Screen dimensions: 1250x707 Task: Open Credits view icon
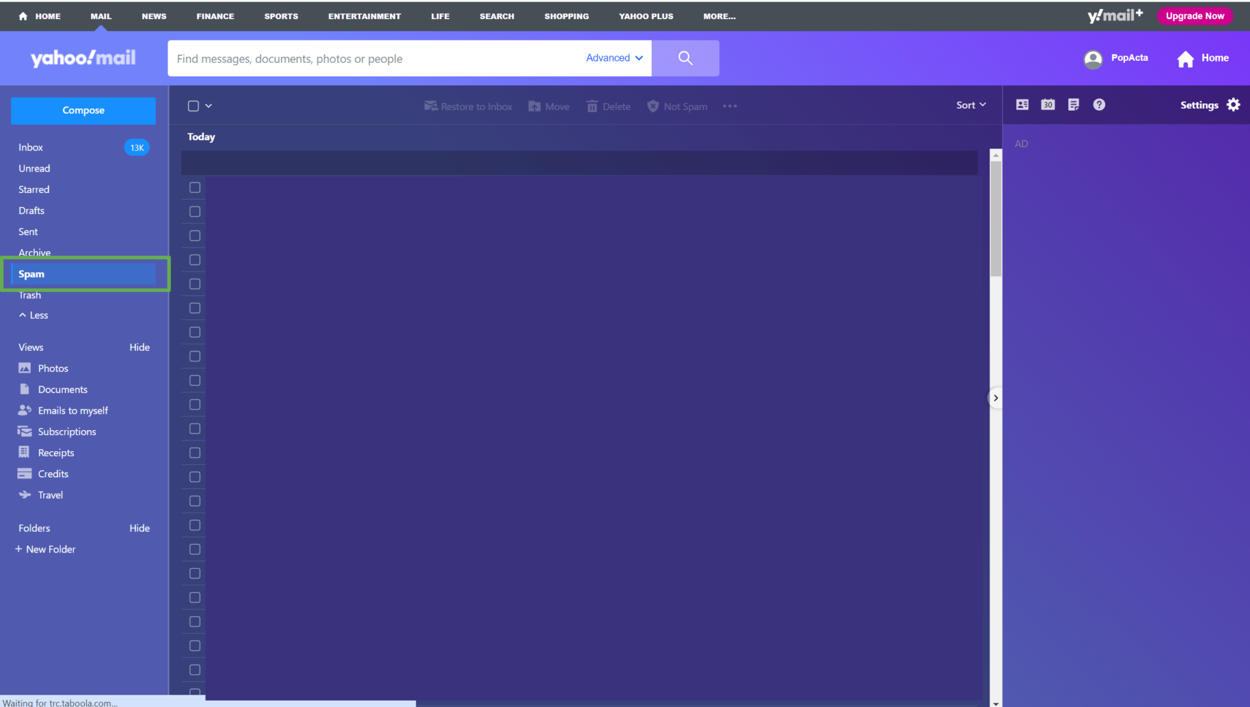pos(25,473)
